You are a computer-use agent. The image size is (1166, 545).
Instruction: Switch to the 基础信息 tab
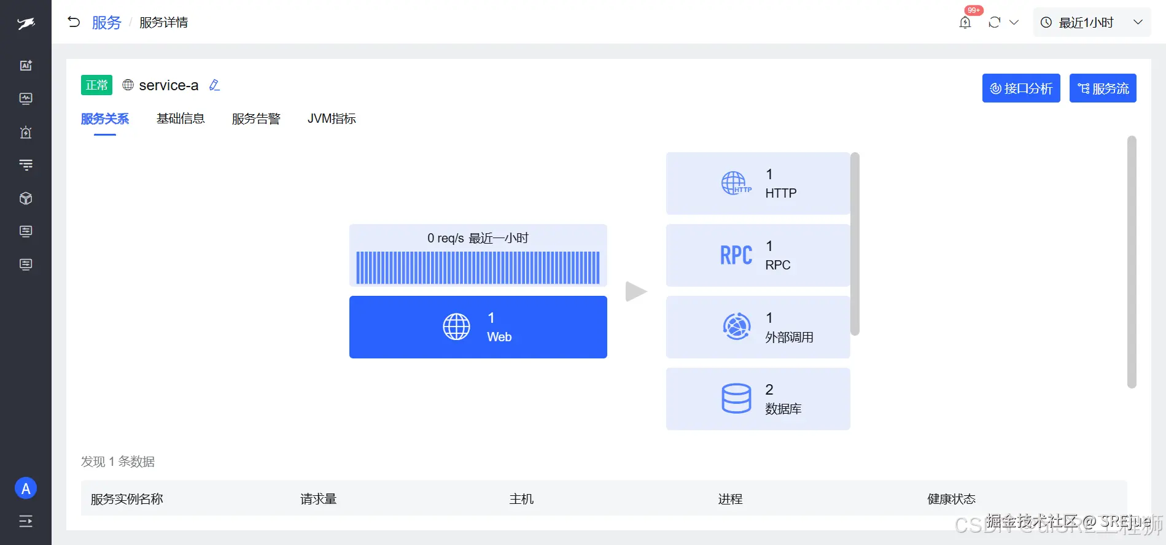click(181, 118)
